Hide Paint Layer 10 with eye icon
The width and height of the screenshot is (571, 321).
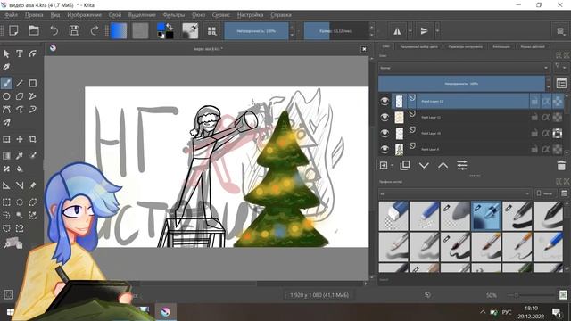(x=385, y=133)
